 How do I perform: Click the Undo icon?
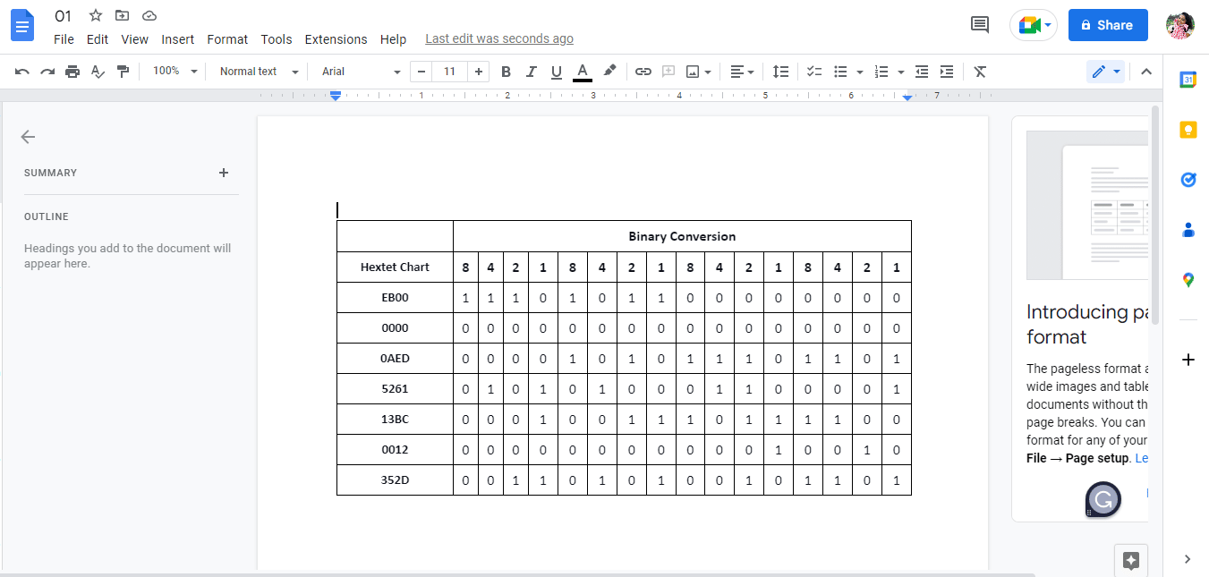(22, 72)
